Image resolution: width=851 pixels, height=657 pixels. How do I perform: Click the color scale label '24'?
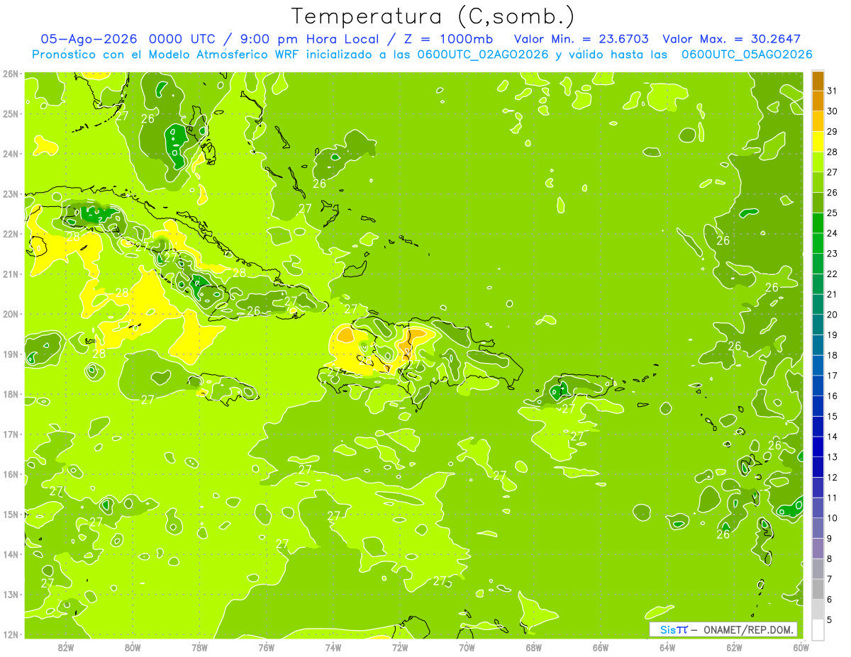(x=832, y=233)
